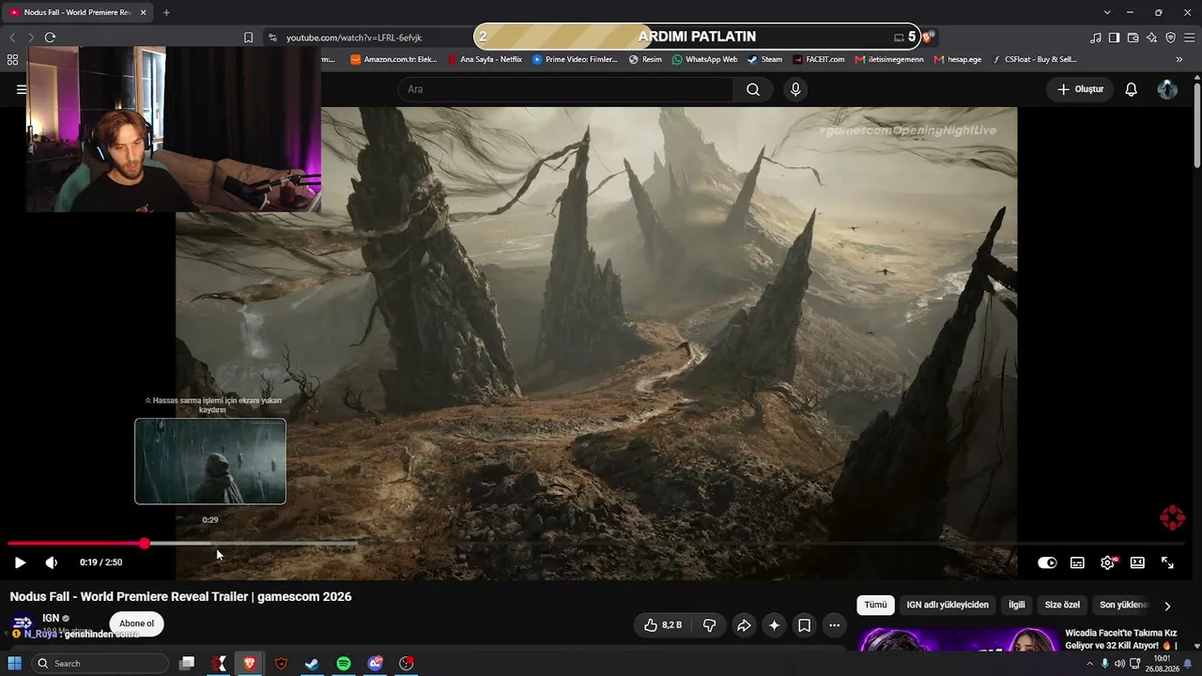Toggle the browser sidebar panel
This screenshot has width=1202, height=676.
pos(1114,38)
